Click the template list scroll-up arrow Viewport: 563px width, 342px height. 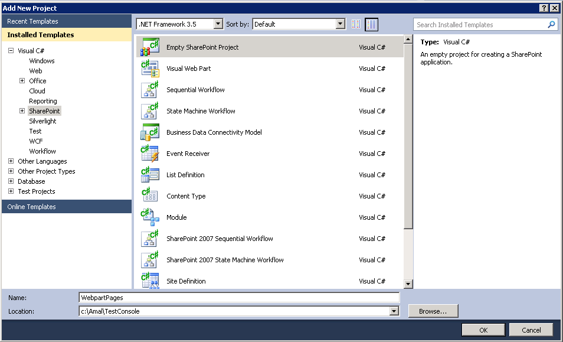[x=408, y=39]
